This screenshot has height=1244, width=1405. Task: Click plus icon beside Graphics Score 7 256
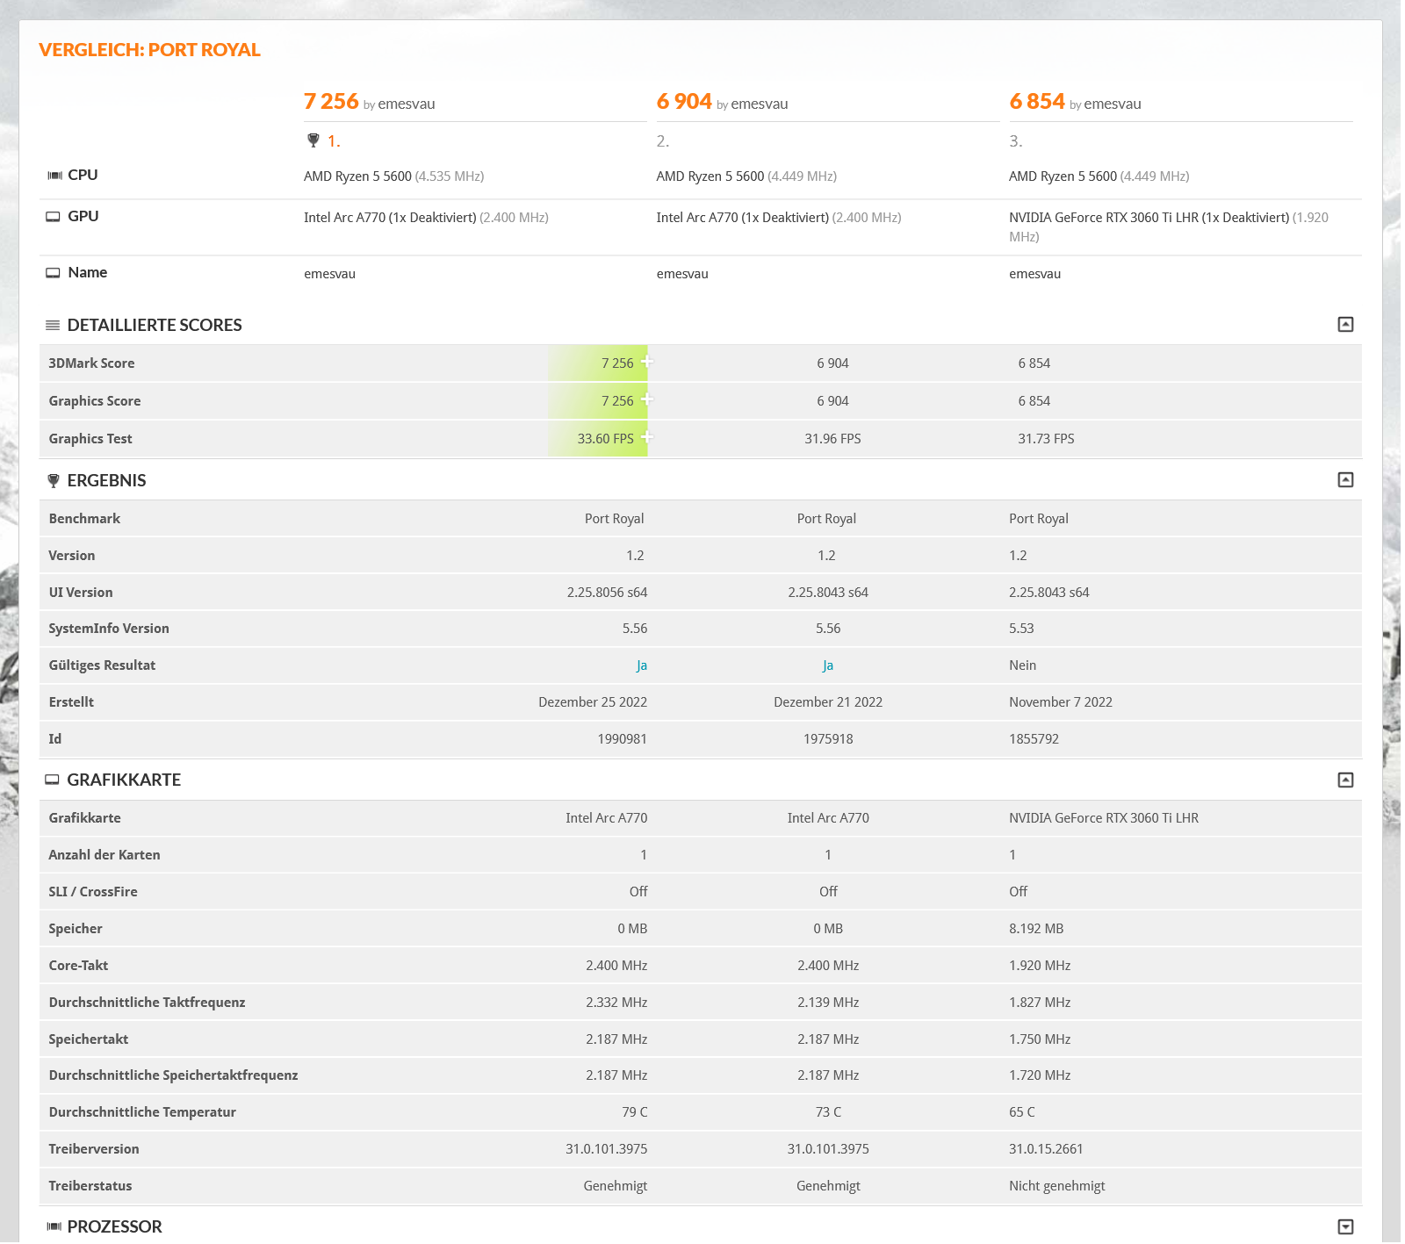(647, 399)
